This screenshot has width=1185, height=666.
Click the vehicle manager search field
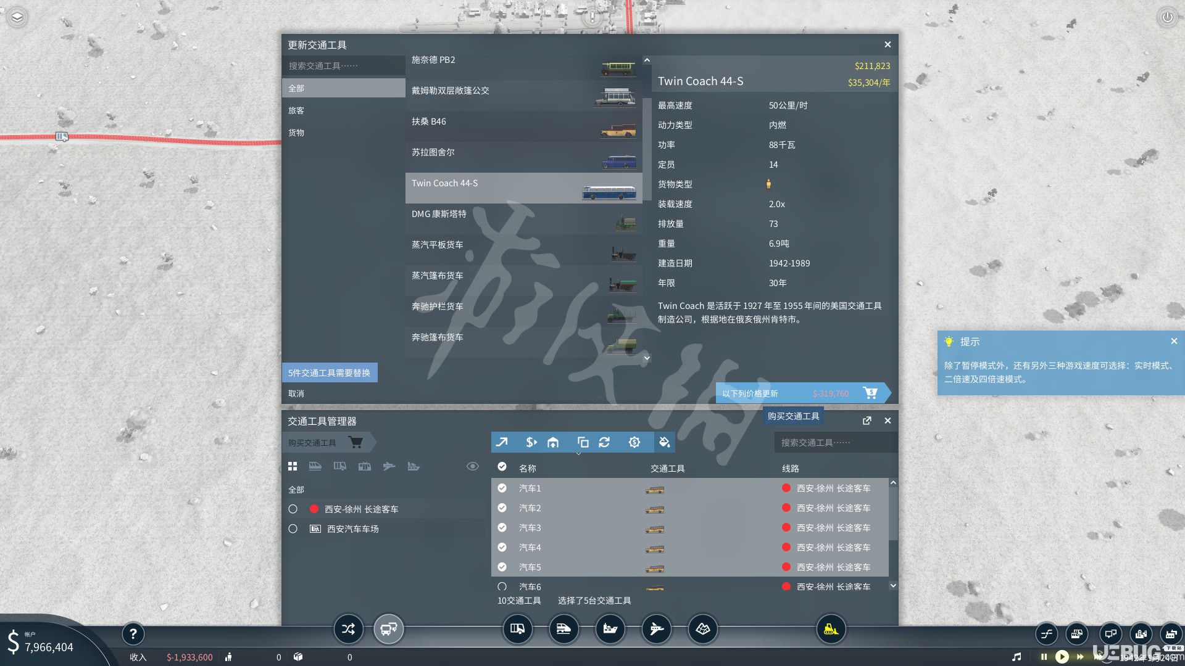click(x=835, y=442)
